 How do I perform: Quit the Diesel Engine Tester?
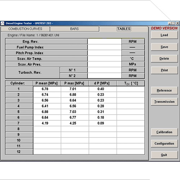click(164, 155)
